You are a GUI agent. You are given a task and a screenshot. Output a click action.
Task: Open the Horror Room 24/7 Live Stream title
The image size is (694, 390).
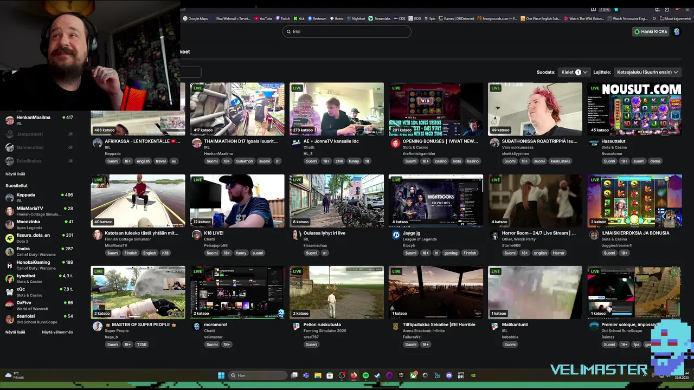point(539,233)
